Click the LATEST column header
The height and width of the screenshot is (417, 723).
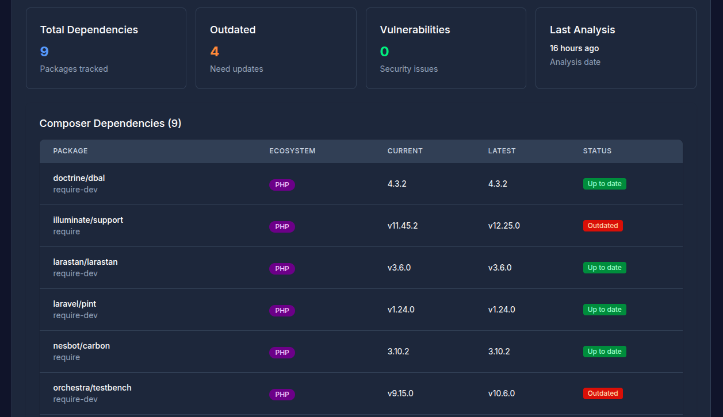502,151
